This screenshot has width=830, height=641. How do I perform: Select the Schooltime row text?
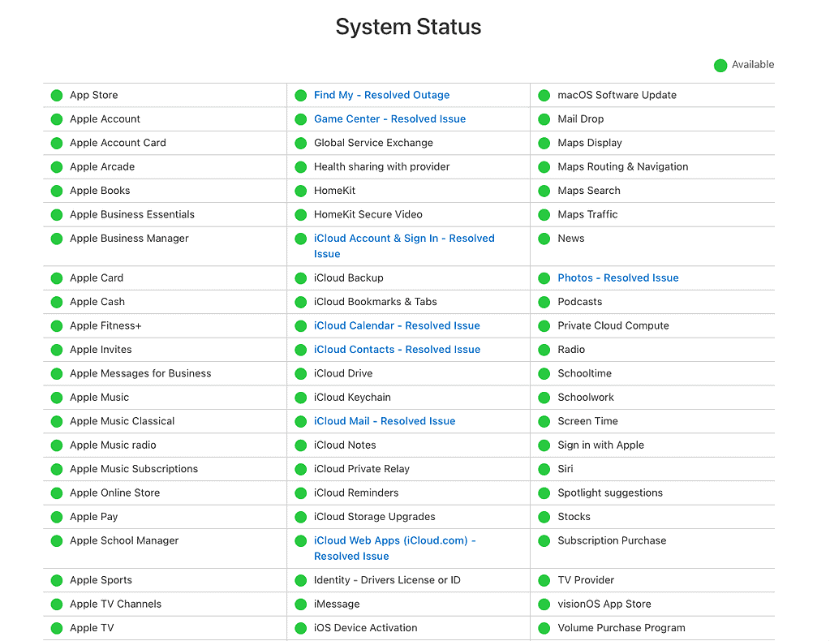point(584,373)
